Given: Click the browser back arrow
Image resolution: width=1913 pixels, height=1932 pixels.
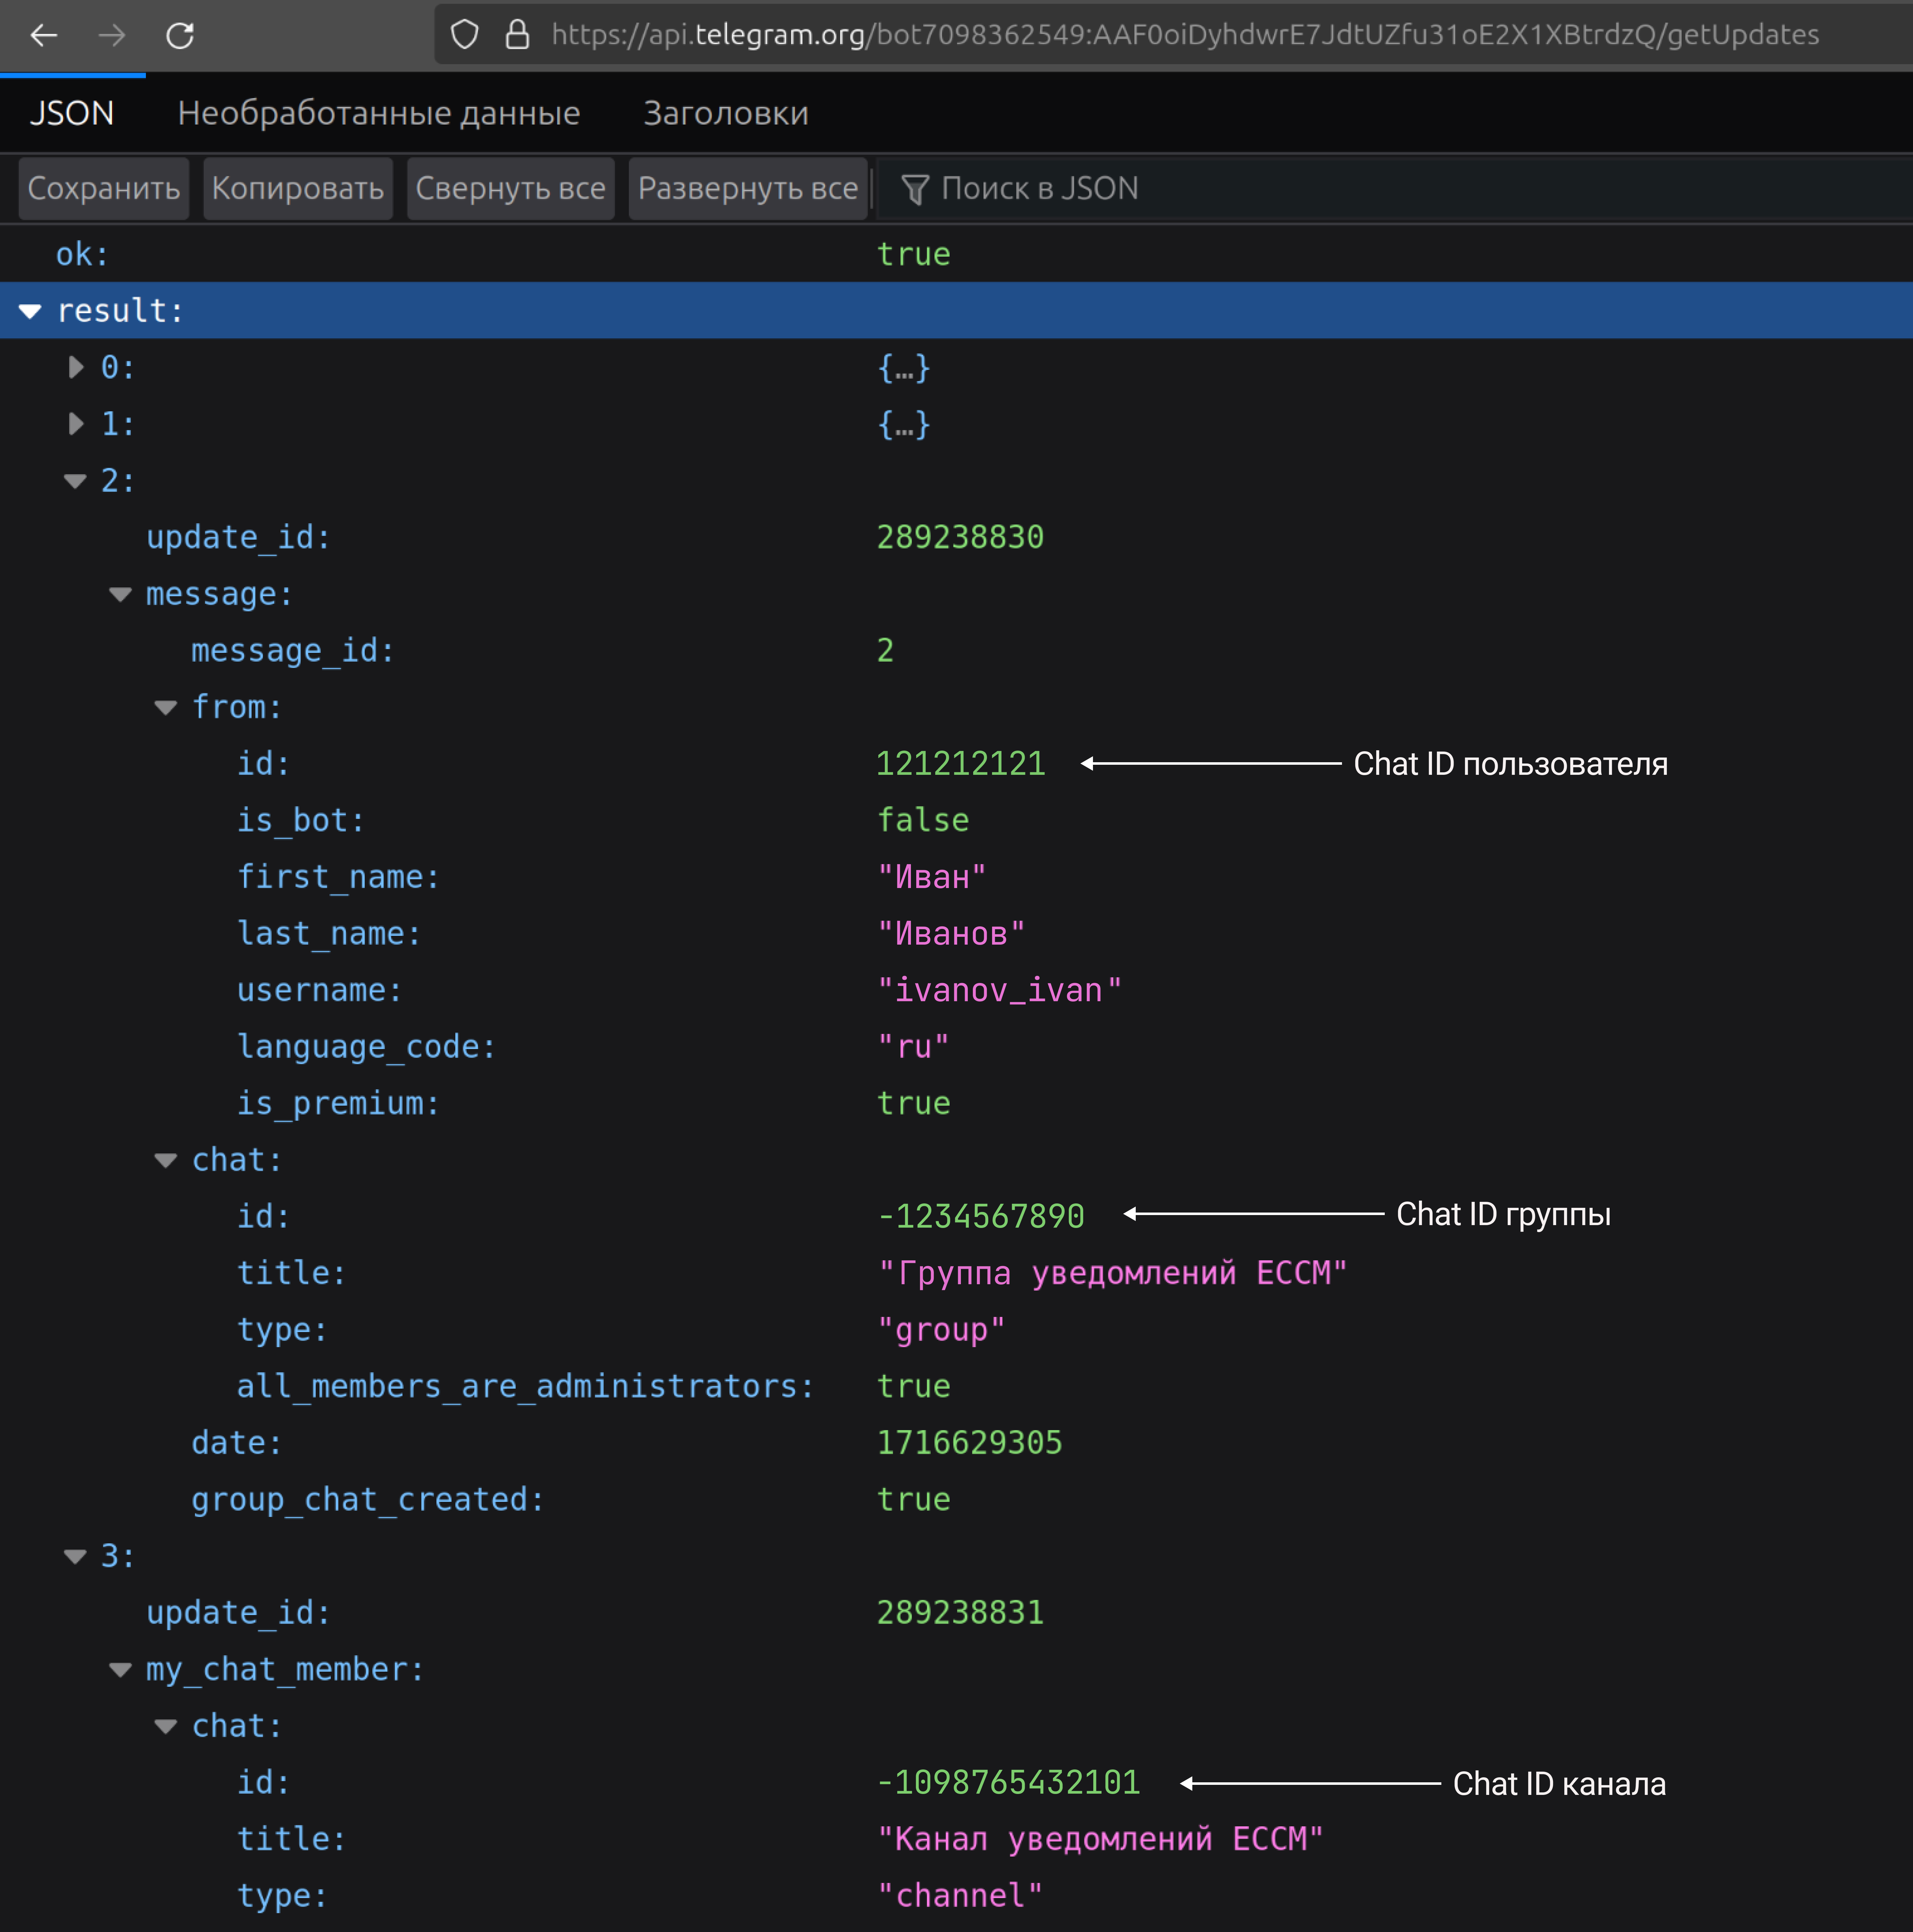Looking at the screenshot, I should click(44, 36).
